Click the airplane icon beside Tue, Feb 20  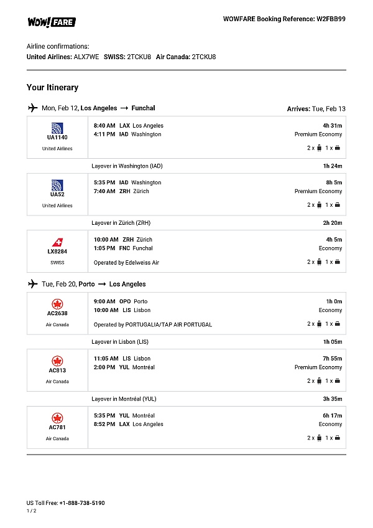click(x=33, y=284)
